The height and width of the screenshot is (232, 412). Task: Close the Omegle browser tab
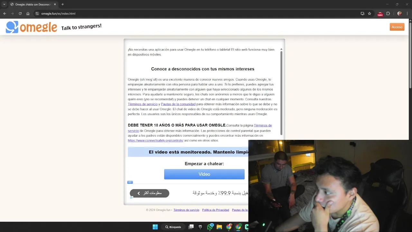[x=55, y=4]
